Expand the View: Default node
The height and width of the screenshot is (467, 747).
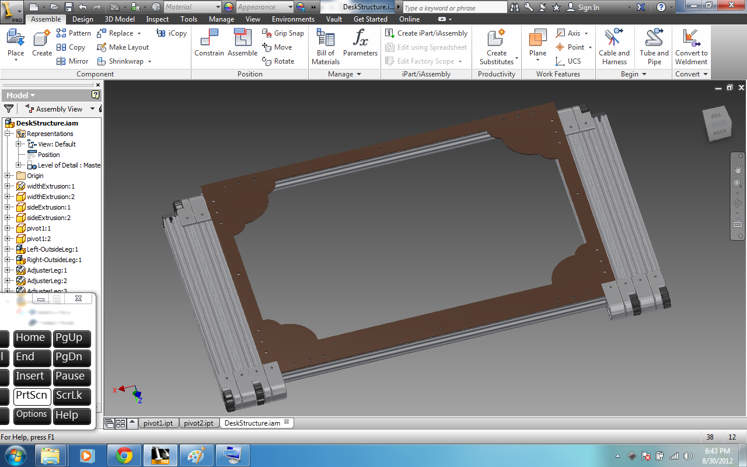click(19, 144)
